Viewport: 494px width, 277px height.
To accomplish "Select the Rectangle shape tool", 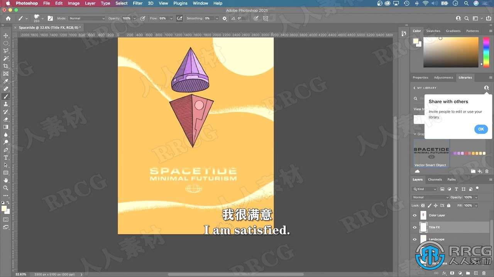I will [6, 173].
